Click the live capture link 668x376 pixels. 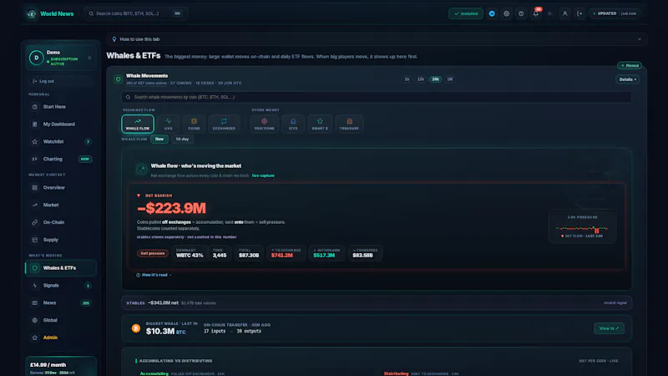263,175
